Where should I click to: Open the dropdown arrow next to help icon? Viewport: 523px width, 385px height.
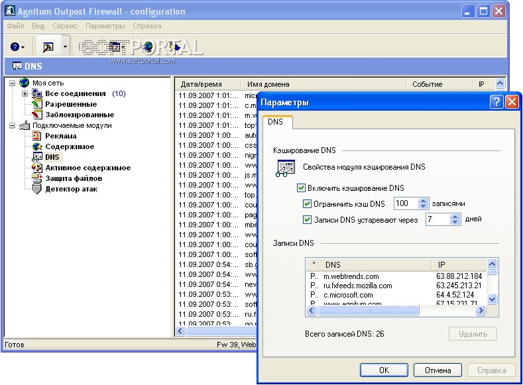coord(23,47)
